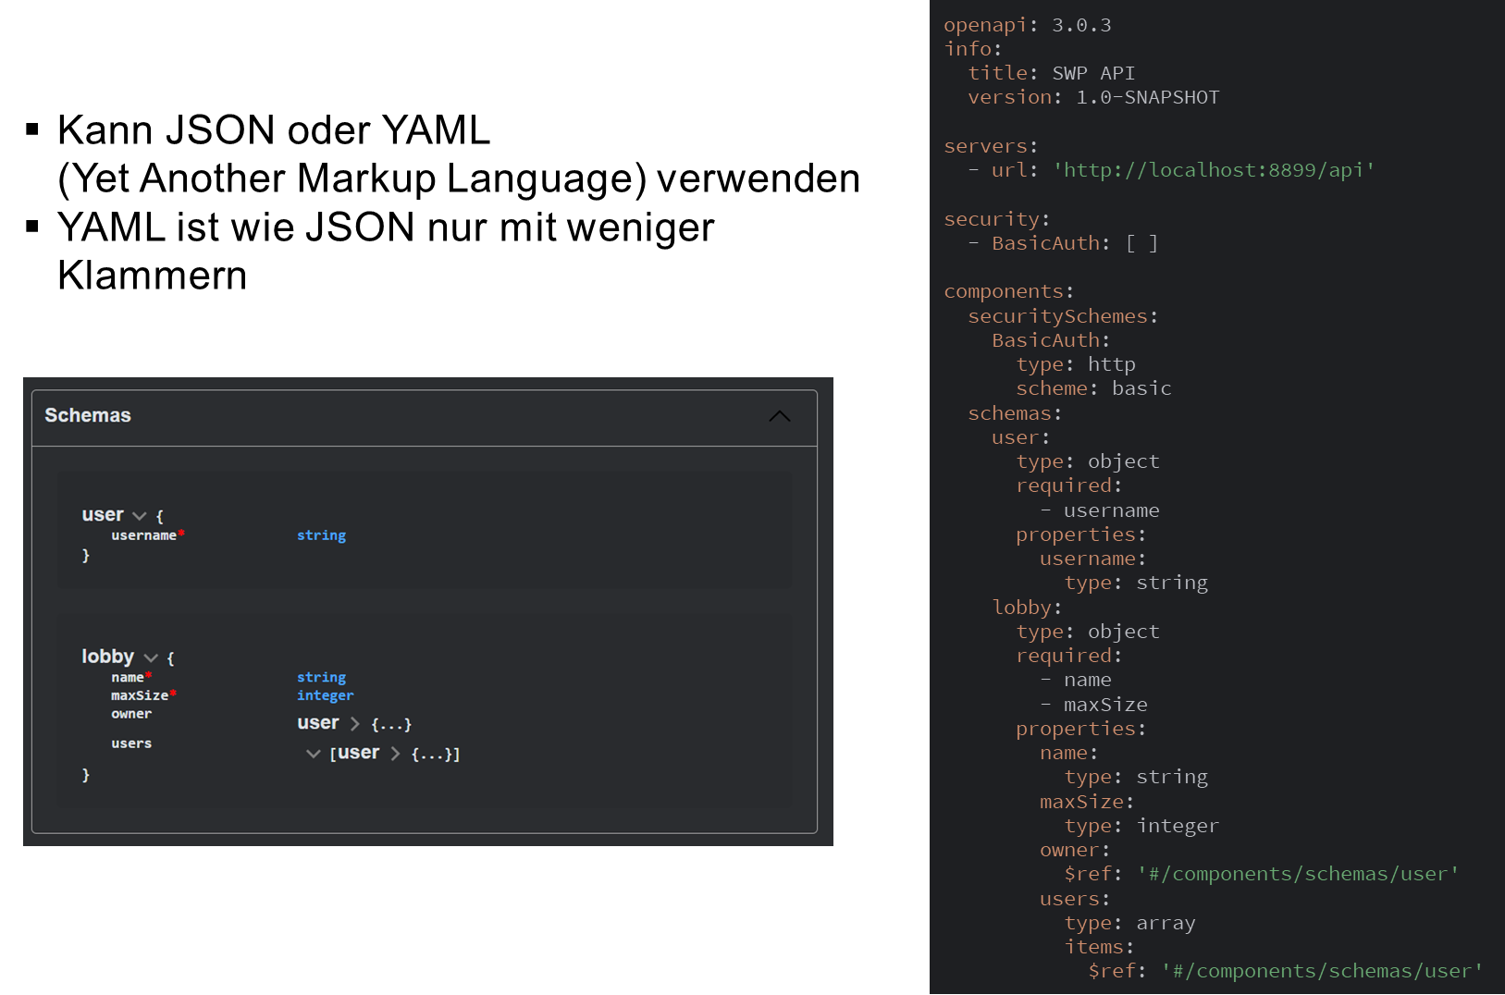1505x995 pixels.
Task: Click the localhost:8899 server URL in YAML
Action: point(1213,170)
